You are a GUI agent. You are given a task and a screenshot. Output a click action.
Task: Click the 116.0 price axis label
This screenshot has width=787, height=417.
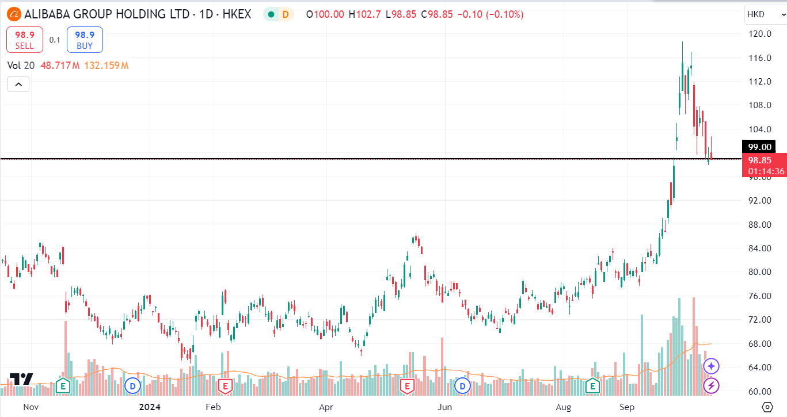761,58
